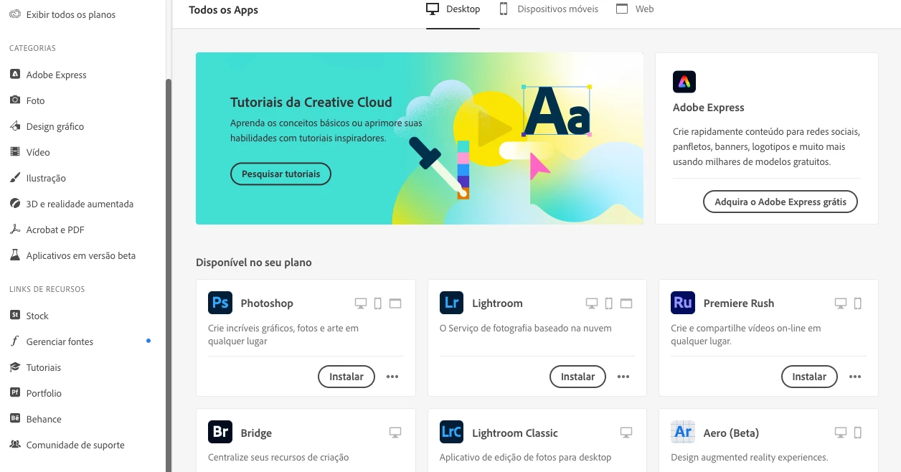Click the Pesquisar tutoriais button
Image resolution: width=901 pixels, height=472 pixels.
click(x=281, y=174)
